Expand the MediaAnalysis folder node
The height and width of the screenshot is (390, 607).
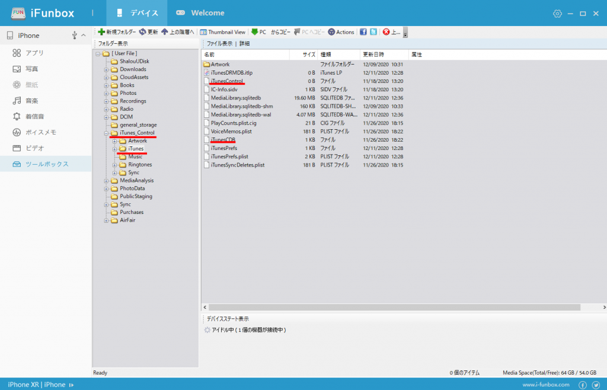pos(106,181)
